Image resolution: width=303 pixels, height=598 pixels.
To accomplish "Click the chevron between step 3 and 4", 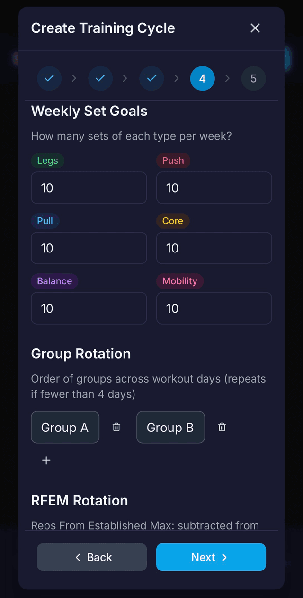I will tap(177, 78).
